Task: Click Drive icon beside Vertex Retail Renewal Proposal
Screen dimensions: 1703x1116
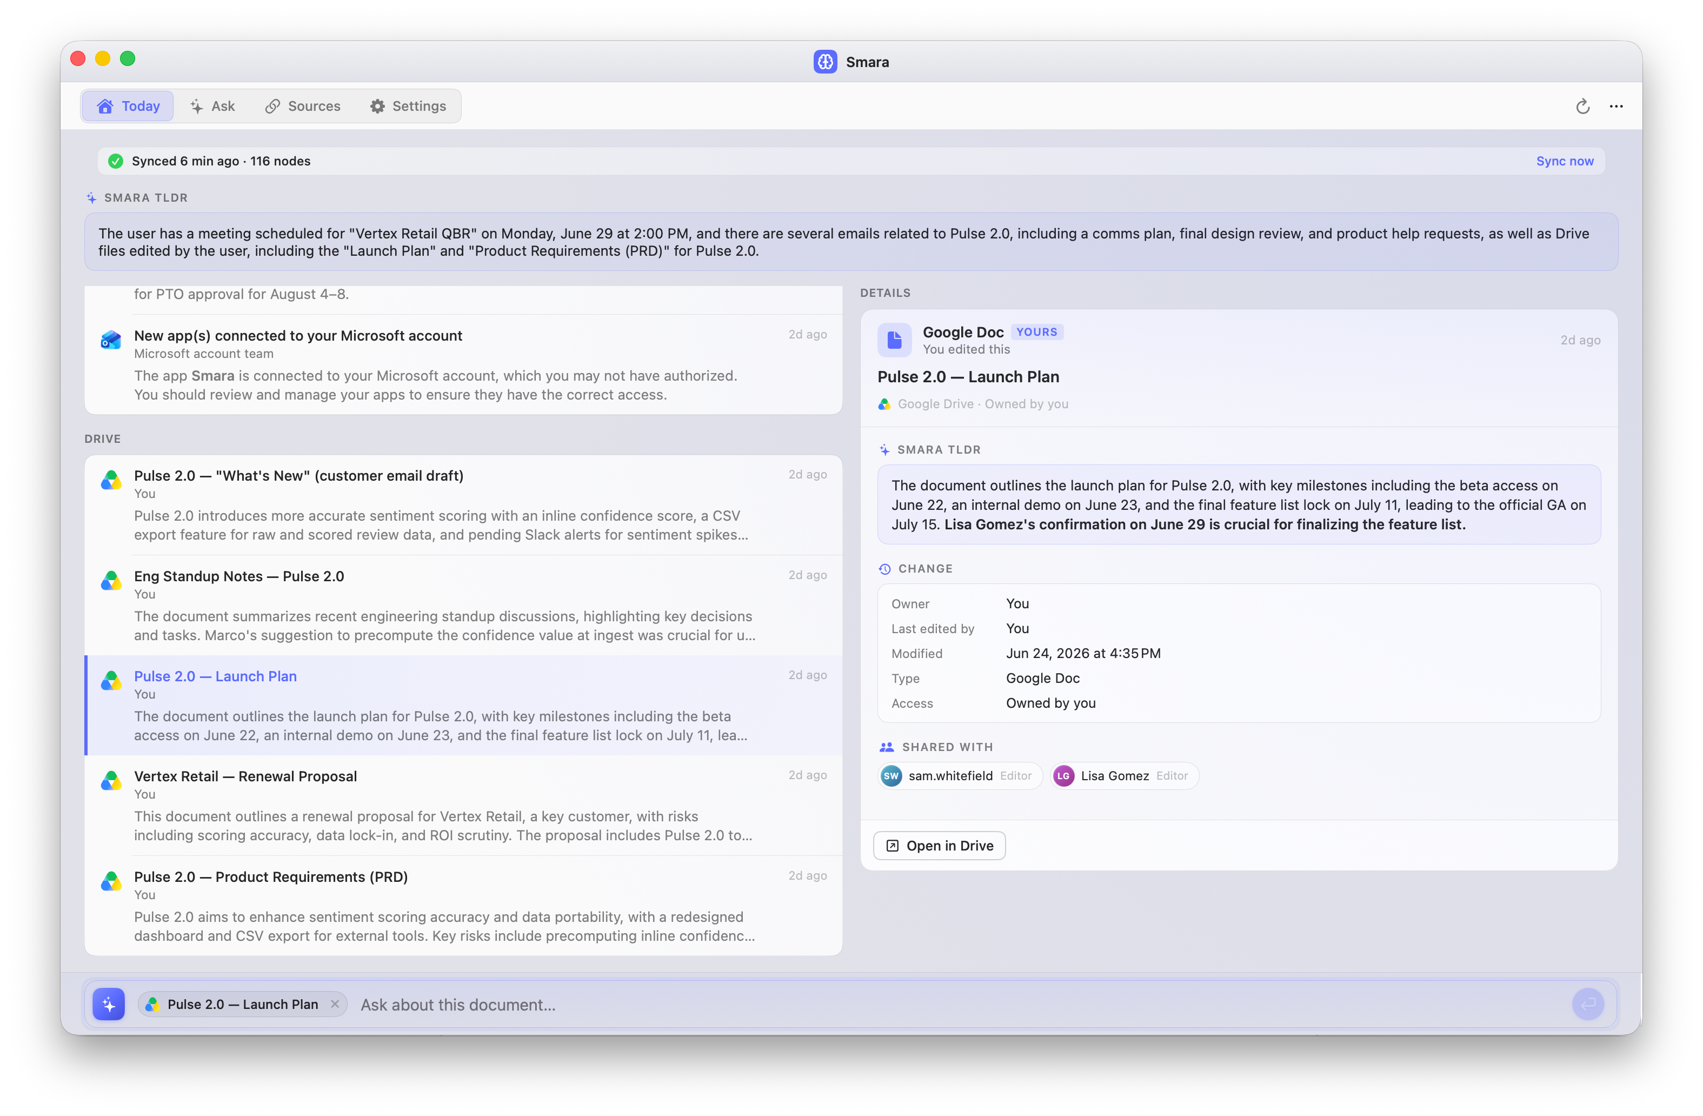Action: tap(111, 781)
